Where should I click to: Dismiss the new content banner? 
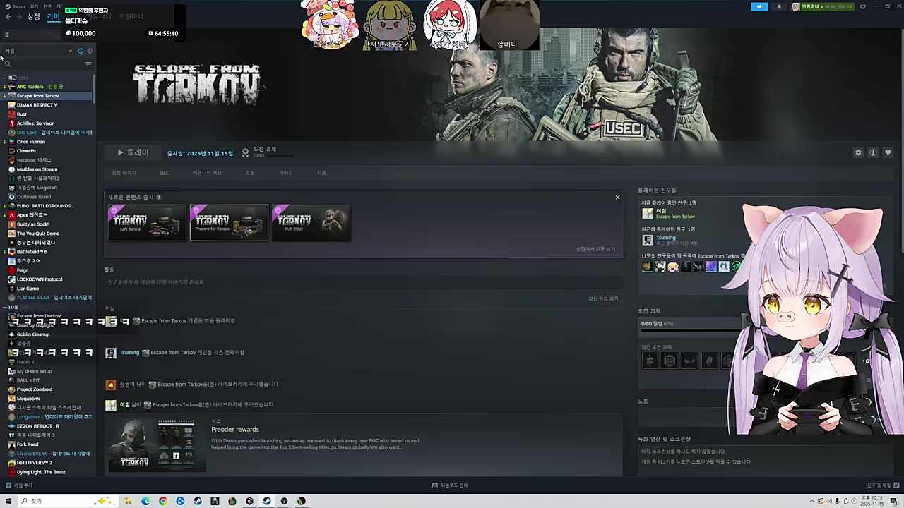tap(617, 198)
